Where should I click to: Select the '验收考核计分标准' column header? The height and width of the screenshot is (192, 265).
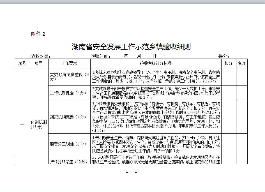click(x=156, y=64)
